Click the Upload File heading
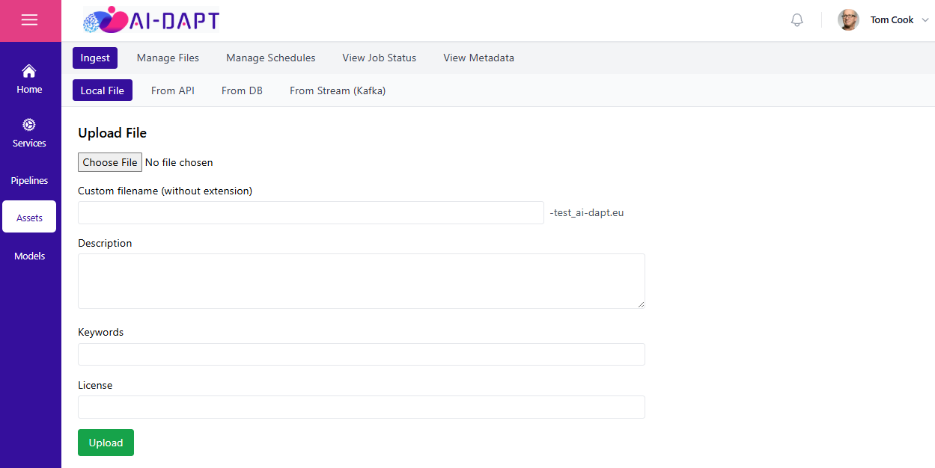This screenshot has height=468, width=935. pos(112,133)
